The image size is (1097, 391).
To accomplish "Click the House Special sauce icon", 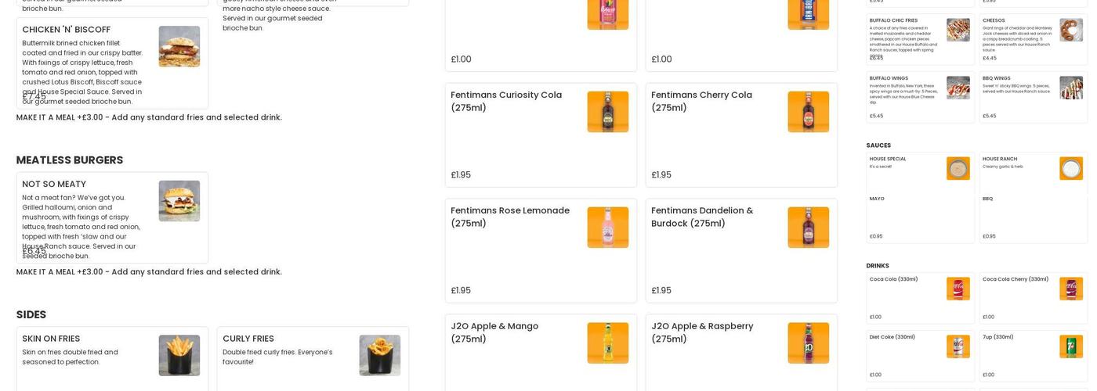I will coord(958,168).
